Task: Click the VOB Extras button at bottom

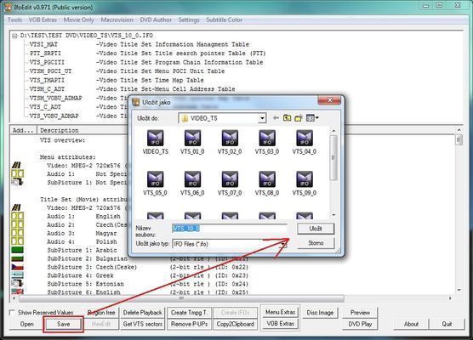Action: click(280, 324)
